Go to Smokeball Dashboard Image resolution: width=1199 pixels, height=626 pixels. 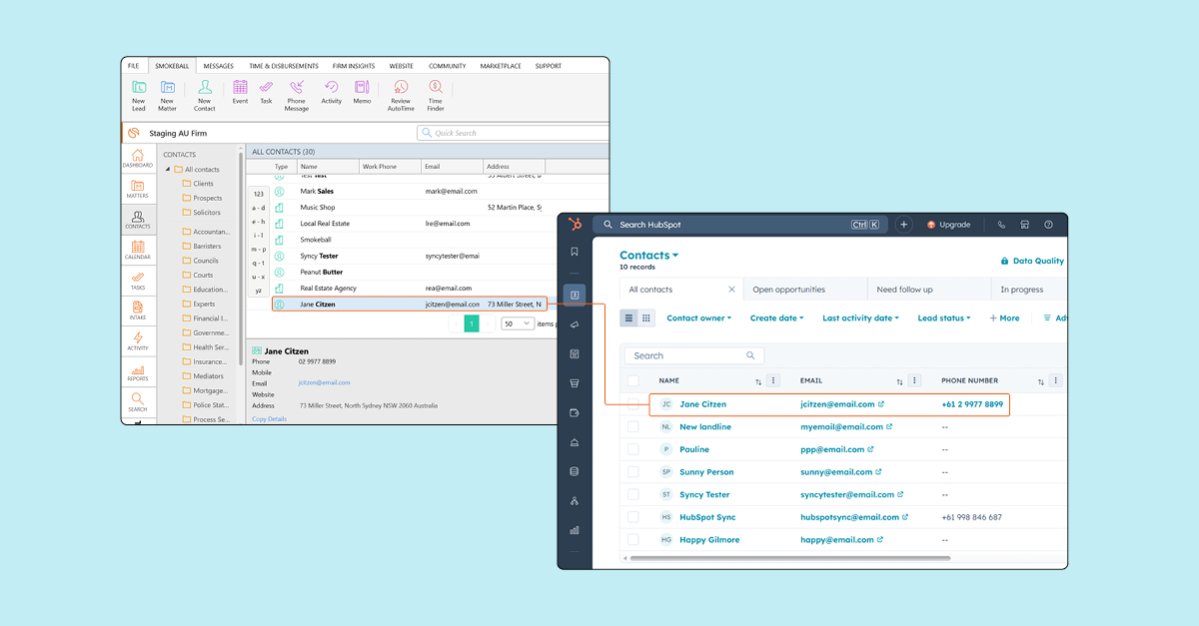click(x=138, y=158)
